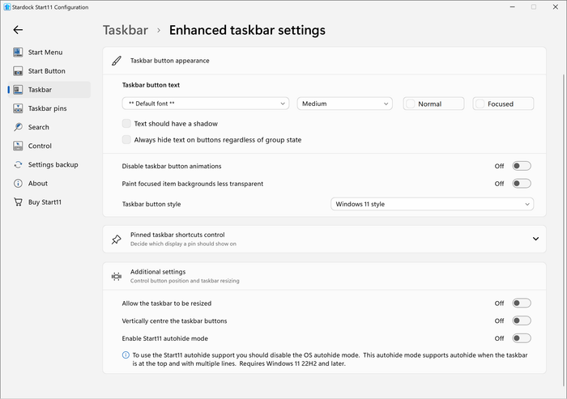Pick the Normal text color swatch
The height and width of the screenshot is (399, 567).
433,104
